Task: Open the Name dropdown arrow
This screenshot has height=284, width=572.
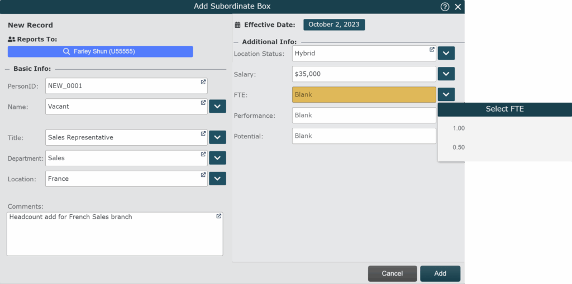Action: (x=217, y=106)
